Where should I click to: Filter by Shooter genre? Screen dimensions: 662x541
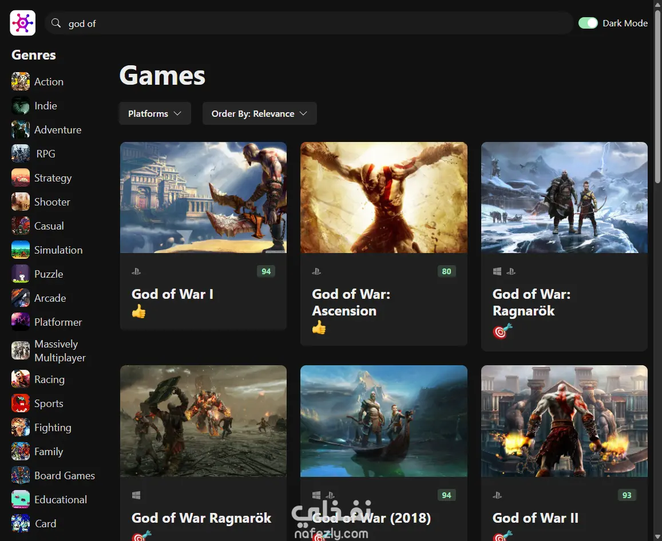coord(52,202)
